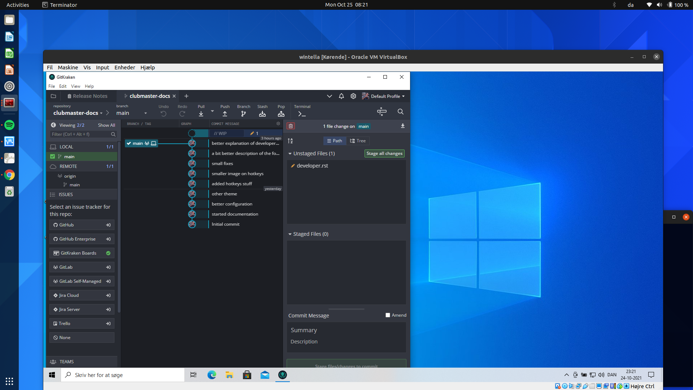This screenshot has width=693, height=390.
Task: Uncheck the local main branch checkbox
Action: (53, 157)
